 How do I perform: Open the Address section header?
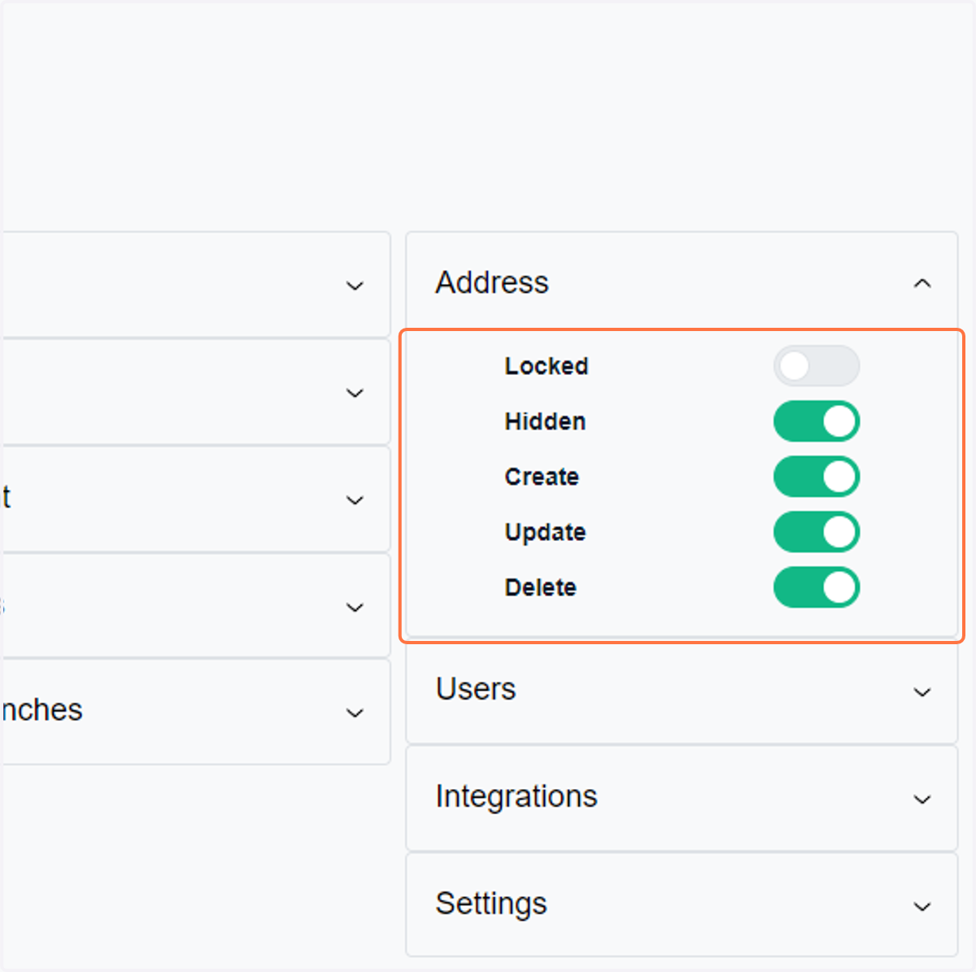[x=682, y=283]
